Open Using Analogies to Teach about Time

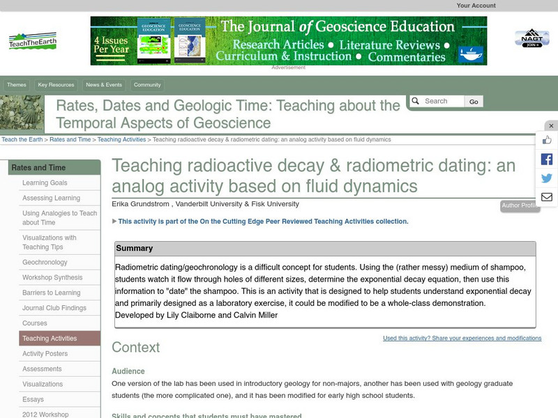(x=59, y=218)
